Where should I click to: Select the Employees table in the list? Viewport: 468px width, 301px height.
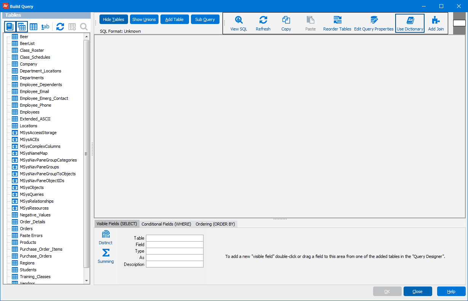tap(30, 112)
